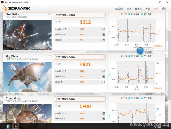This screenshot has width=171, height=129.
Task: Open the 自定义 custom tab
Action: pyautogui.click(x=139, y=9)
